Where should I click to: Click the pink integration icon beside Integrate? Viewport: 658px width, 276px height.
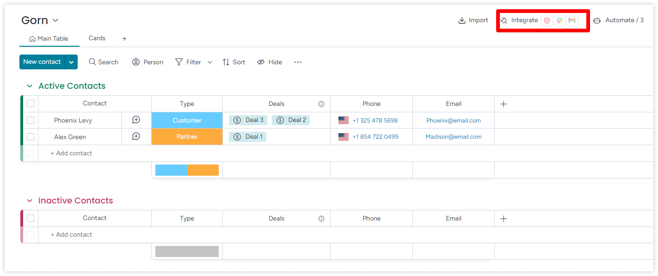coord(547,20)
